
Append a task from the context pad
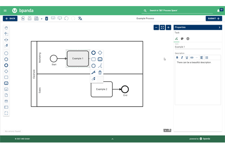93,59
